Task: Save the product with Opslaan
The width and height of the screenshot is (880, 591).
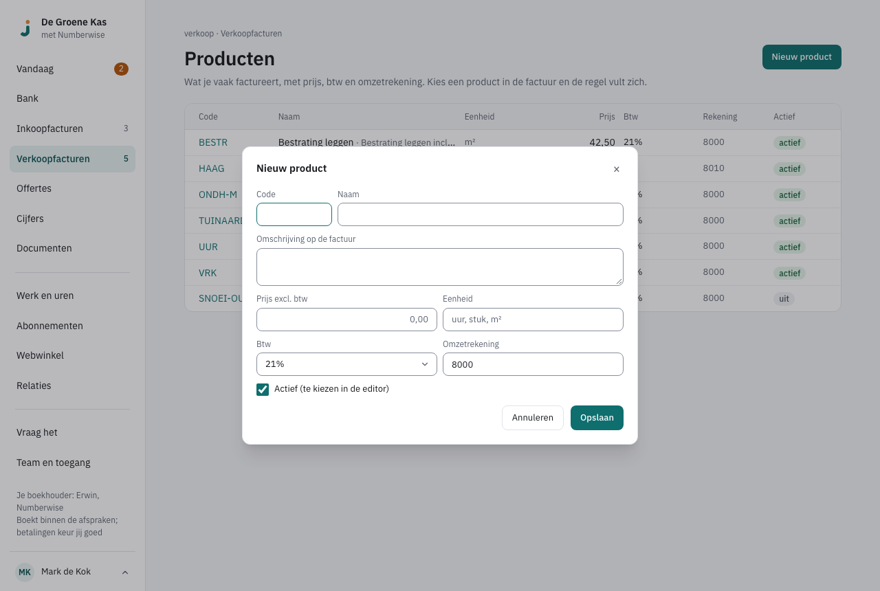Action: click(x=597, y=418)
